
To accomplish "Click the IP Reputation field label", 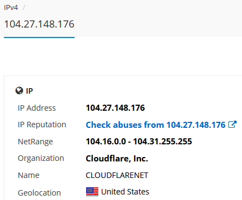I will pos(42,125).
